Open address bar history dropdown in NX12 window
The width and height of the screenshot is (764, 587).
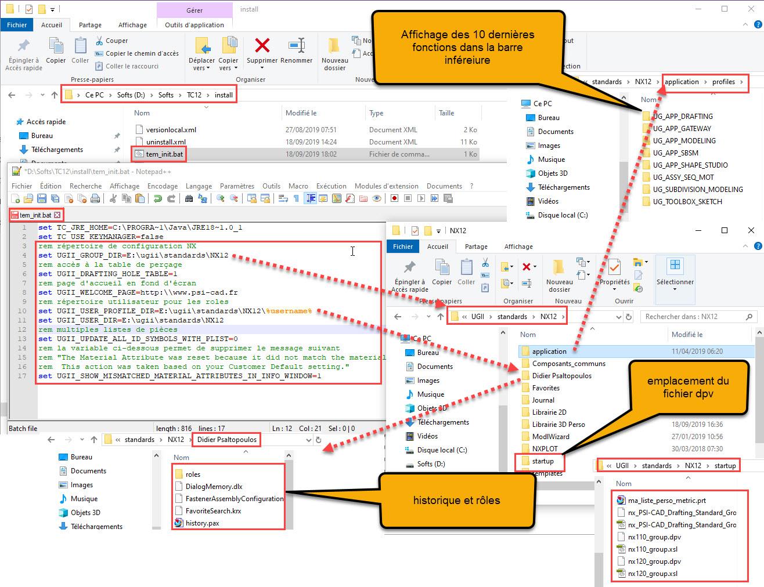pos(618,317)
